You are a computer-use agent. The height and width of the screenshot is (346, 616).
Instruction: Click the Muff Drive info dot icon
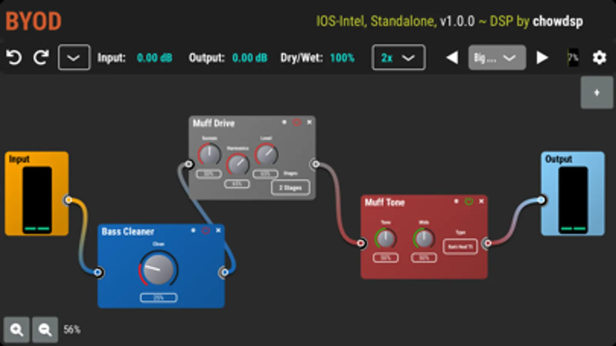[x=284, y=122]
